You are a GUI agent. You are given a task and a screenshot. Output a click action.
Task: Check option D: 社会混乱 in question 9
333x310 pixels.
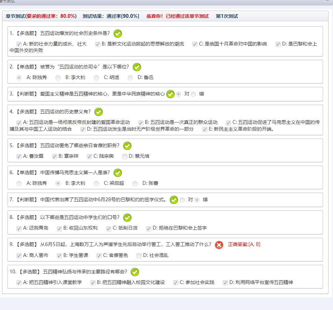pos(139,256)
